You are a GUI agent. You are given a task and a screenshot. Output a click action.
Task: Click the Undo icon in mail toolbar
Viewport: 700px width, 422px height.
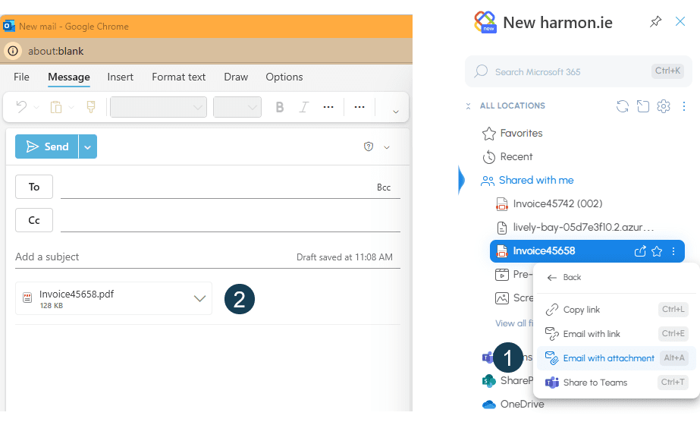click(x=21, y=107)
